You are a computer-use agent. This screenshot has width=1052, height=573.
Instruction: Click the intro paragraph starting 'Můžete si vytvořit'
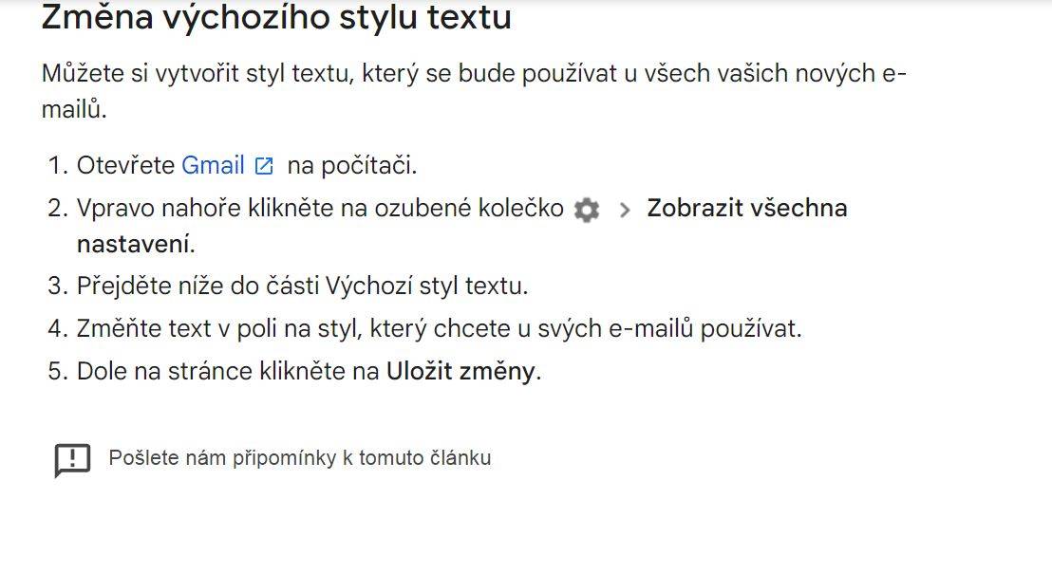pos(475,90)
